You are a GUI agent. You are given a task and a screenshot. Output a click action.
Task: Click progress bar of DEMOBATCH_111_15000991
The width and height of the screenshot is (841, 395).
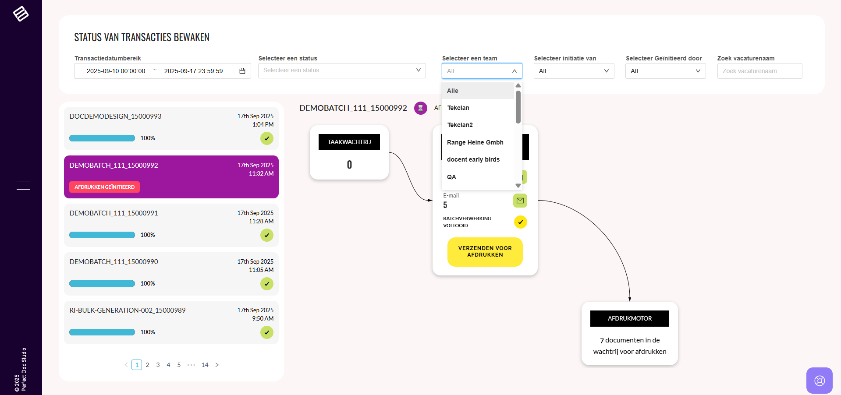pyautogui.click(x=102, y=235)
